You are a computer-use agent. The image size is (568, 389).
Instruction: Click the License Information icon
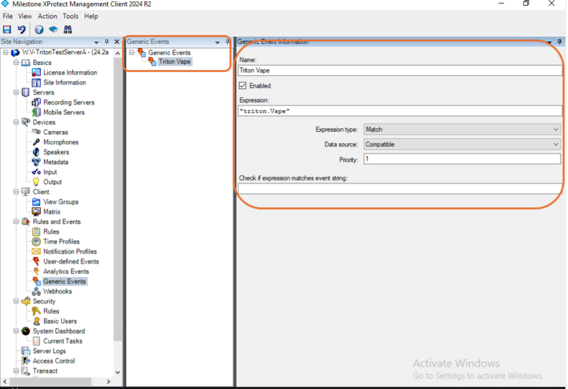36,72
